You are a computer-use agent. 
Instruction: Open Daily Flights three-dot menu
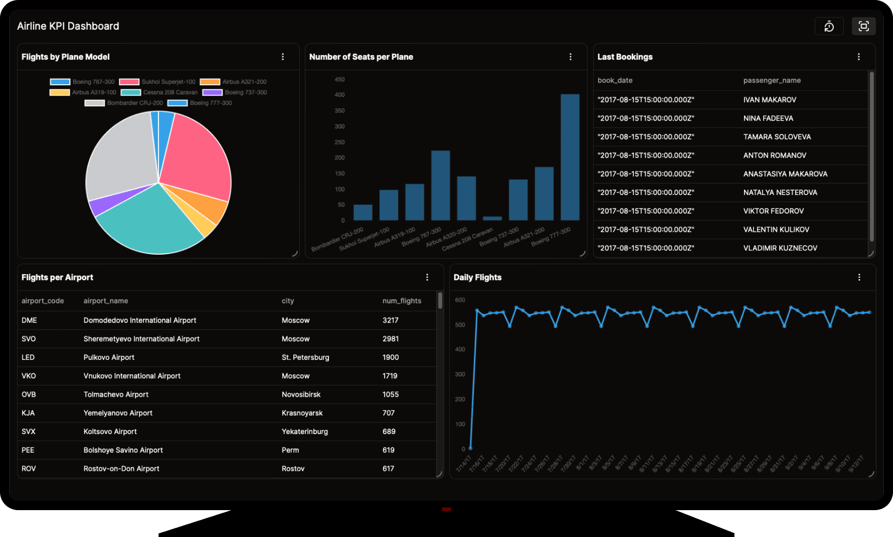tap(859, 277)
